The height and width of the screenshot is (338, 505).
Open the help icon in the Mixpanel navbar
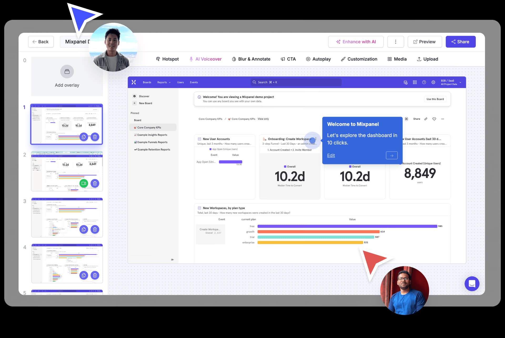point(424,82)
